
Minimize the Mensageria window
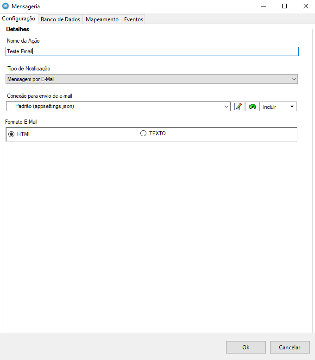263,6
